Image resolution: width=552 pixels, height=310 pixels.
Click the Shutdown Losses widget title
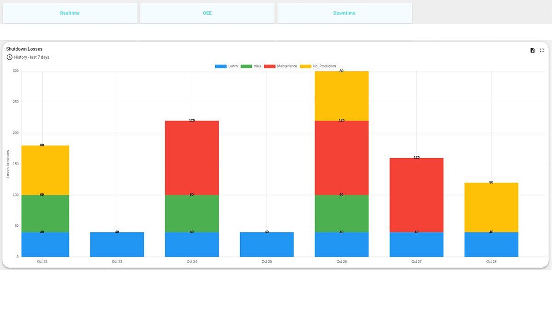coord(24,49)
